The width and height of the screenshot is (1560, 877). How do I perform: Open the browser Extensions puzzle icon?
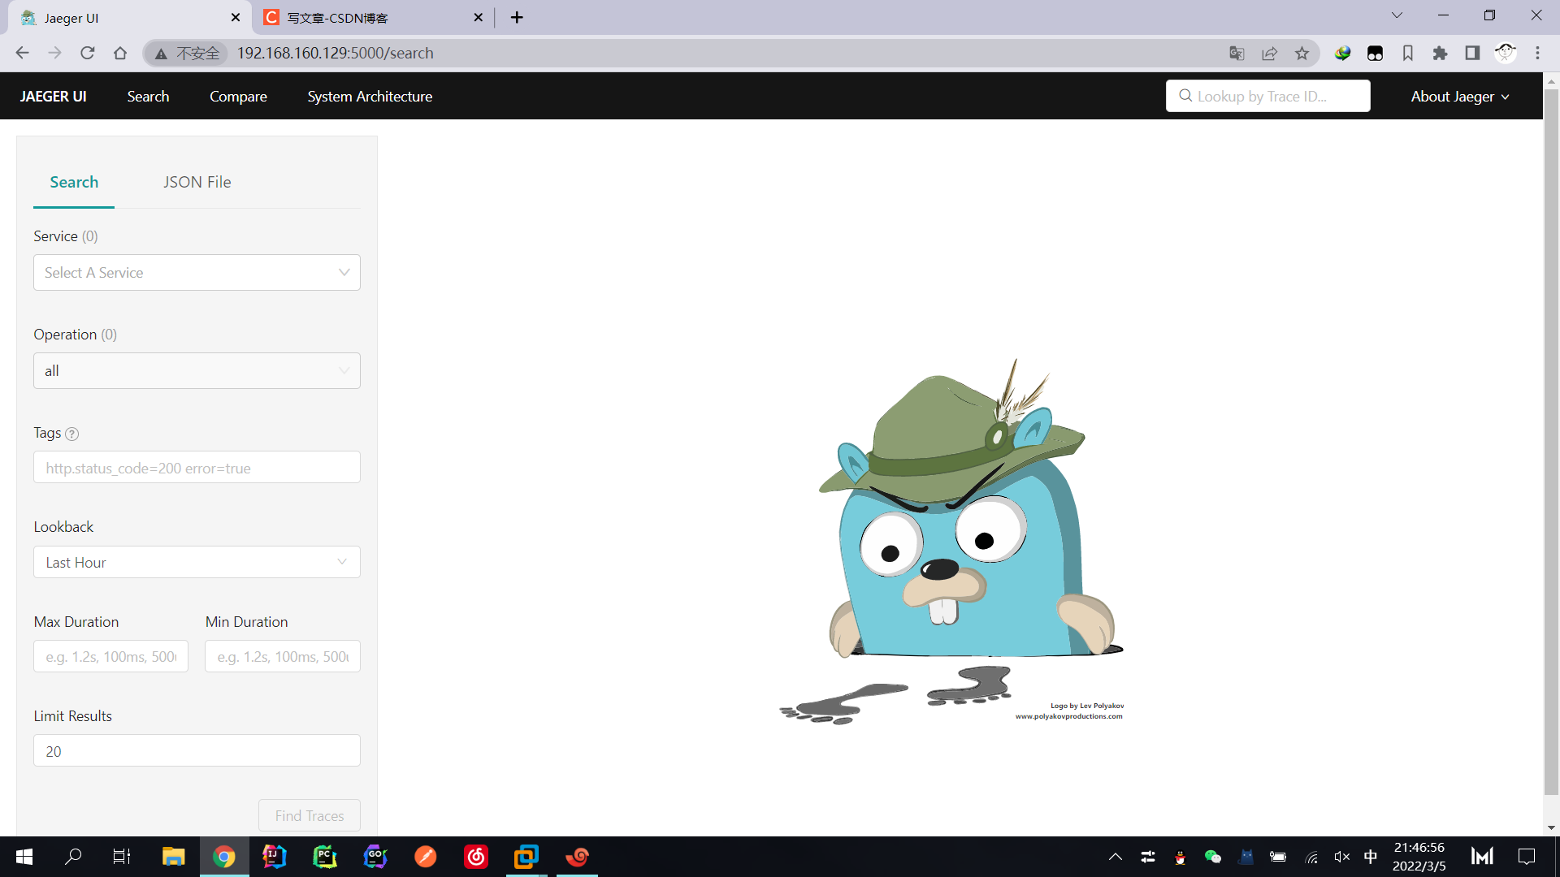(1440, 54)
